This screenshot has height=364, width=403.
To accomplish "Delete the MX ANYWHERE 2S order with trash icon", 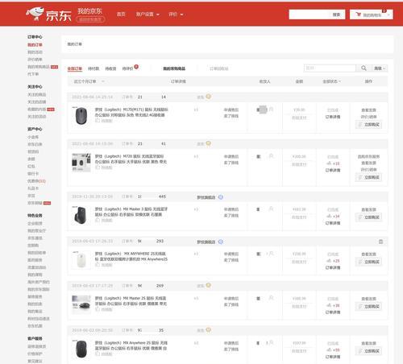I will [x=380, y=242].
